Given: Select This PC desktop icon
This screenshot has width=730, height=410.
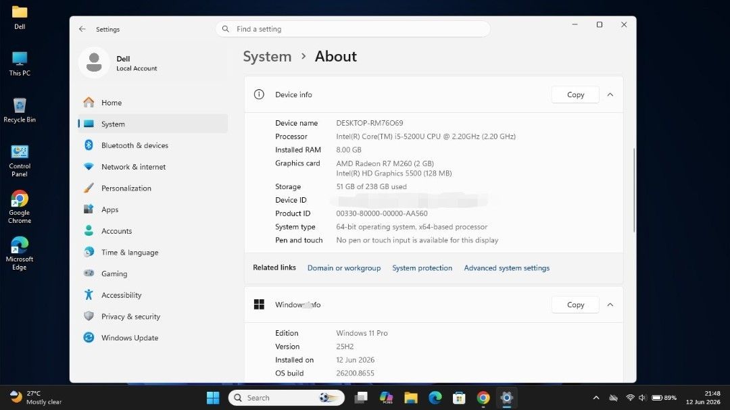Looking at the screenshot, I should (x=20, y=63).
